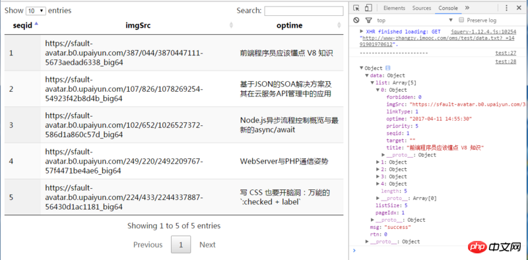Expand the XHR finished loading message
Viewport: 528px width, 260px height.
(x=362, y=31)
